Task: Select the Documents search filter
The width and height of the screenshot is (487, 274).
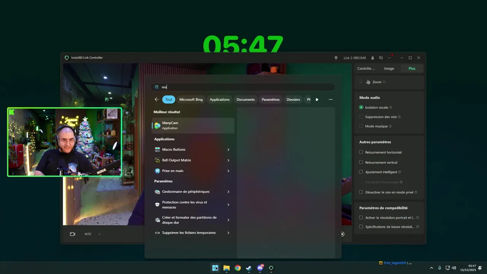Action: (x=245, y=99)
